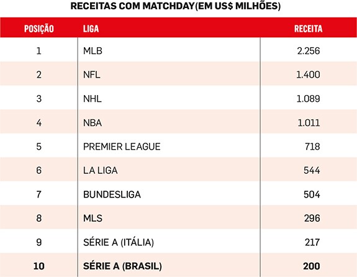The height and width of the screenshot is (277, 357).
Task: Click the BUNDESLIGA row label
Action: pyautogui.click(x=112, y=194)
